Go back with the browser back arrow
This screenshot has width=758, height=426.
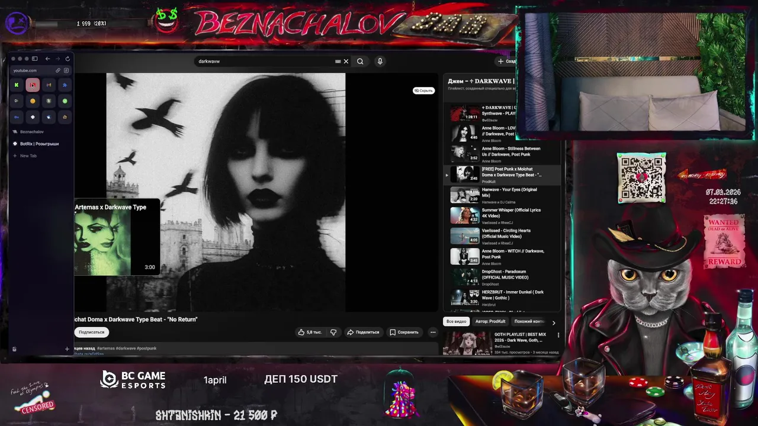tap(48, 59)
